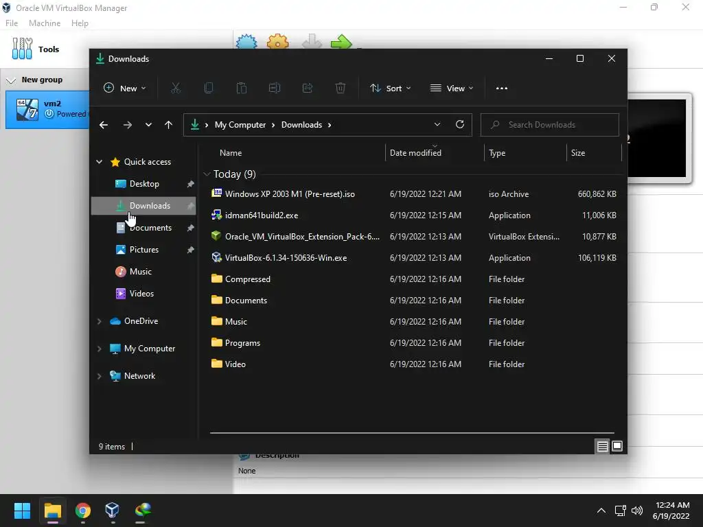Select the vm2 virtual machine icon

[x=27, y=110]
